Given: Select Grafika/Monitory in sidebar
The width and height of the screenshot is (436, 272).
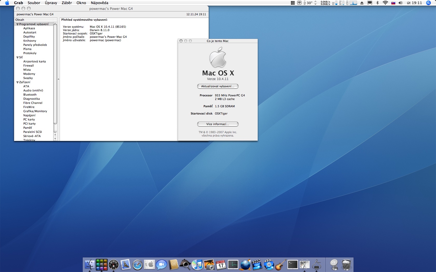Looking at the screenshot, I should [35, 111].
